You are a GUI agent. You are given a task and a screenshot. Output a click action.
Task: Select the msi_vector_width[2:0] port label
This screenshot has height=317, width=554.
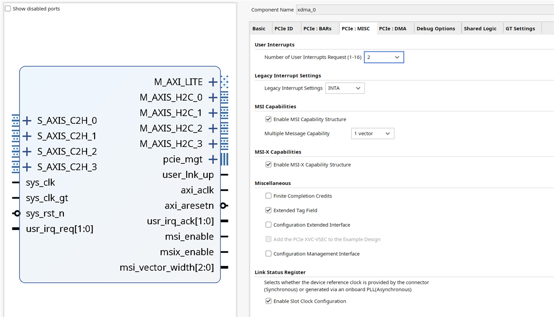tap(167, 267)
